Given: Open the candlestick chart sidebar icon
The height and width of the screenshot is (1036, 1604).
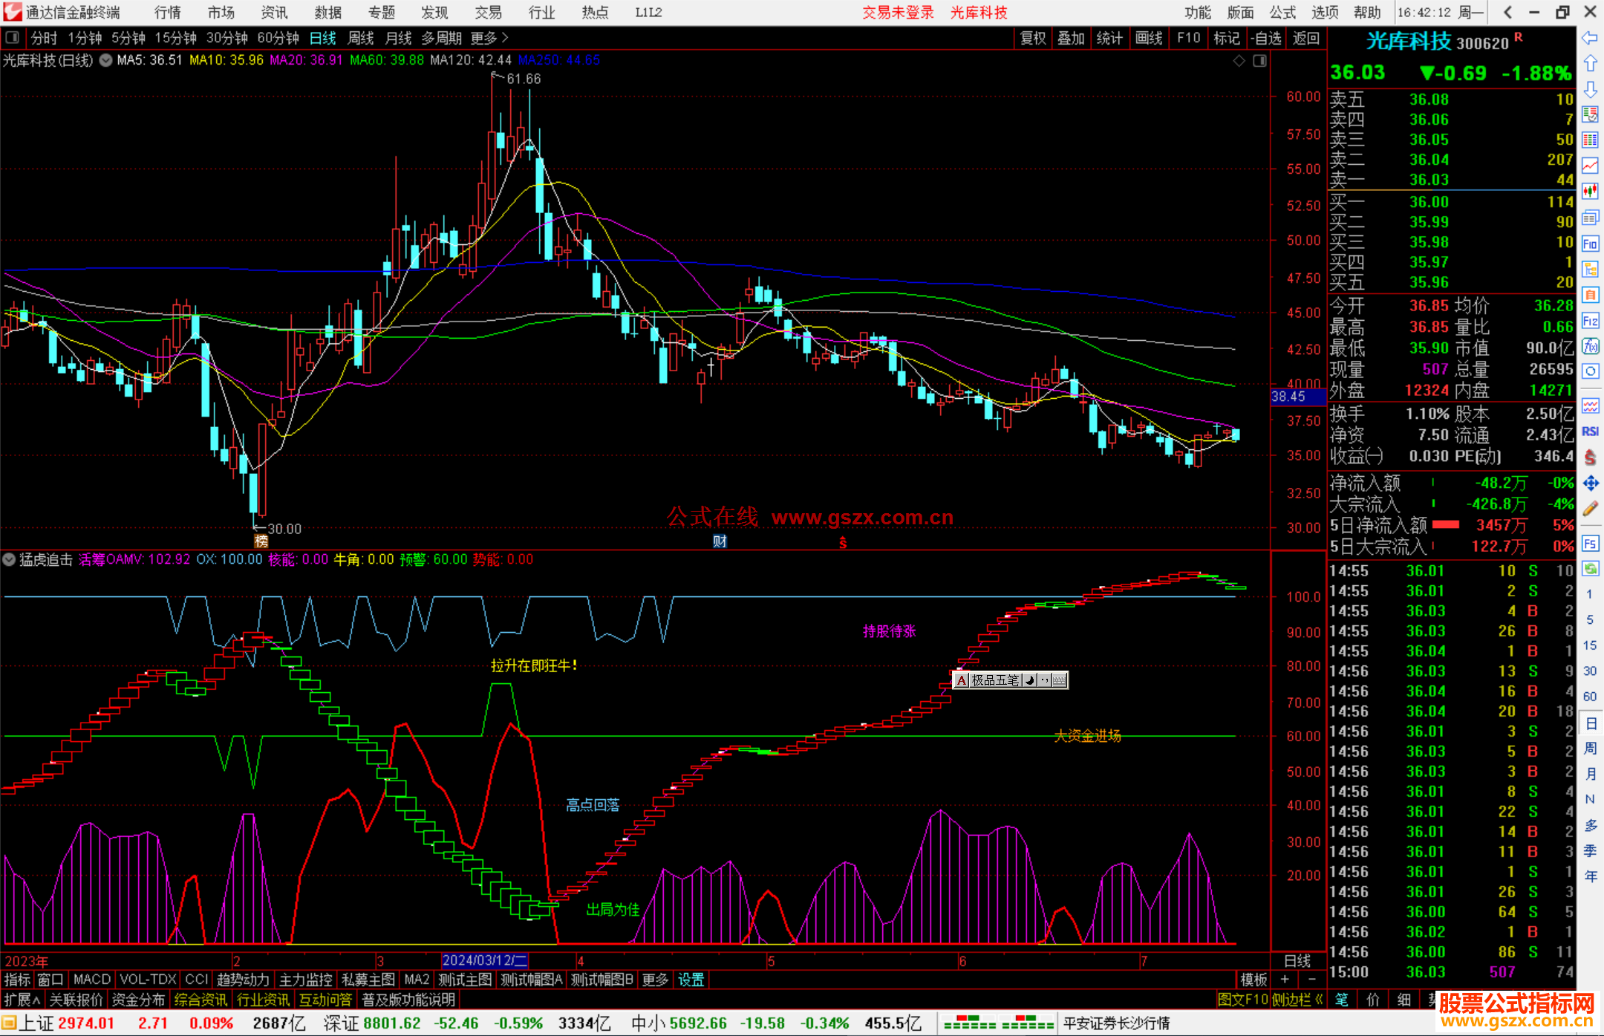Looking at the screenshot, I should (1590, 191).
